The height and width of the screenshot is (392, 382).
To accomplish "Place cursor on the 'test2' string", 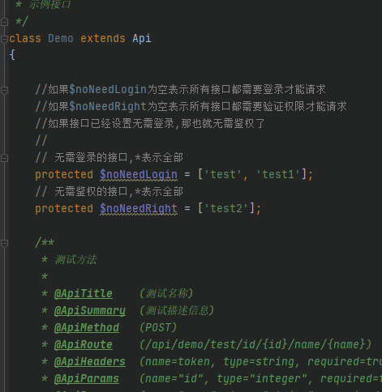I will 226,209.
